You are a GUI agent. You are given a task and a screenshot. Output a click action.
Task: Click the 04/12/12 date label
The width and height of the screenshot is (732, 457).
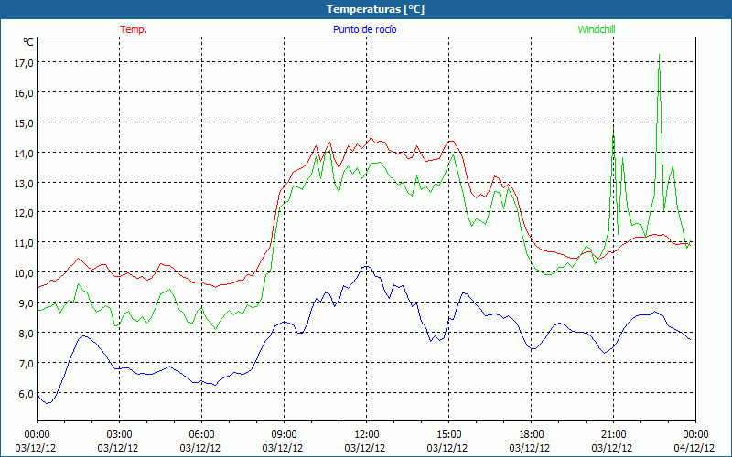point(695,448)
